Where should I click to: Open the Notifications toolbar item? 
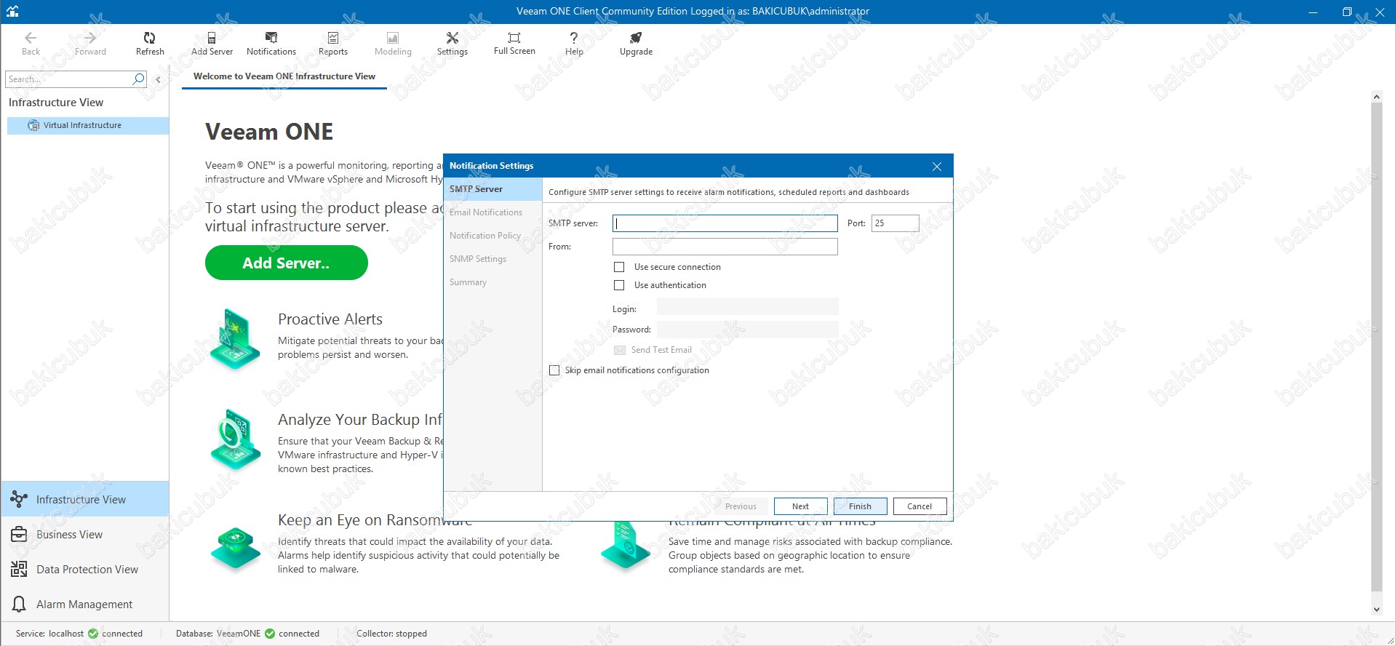[271, 44]
